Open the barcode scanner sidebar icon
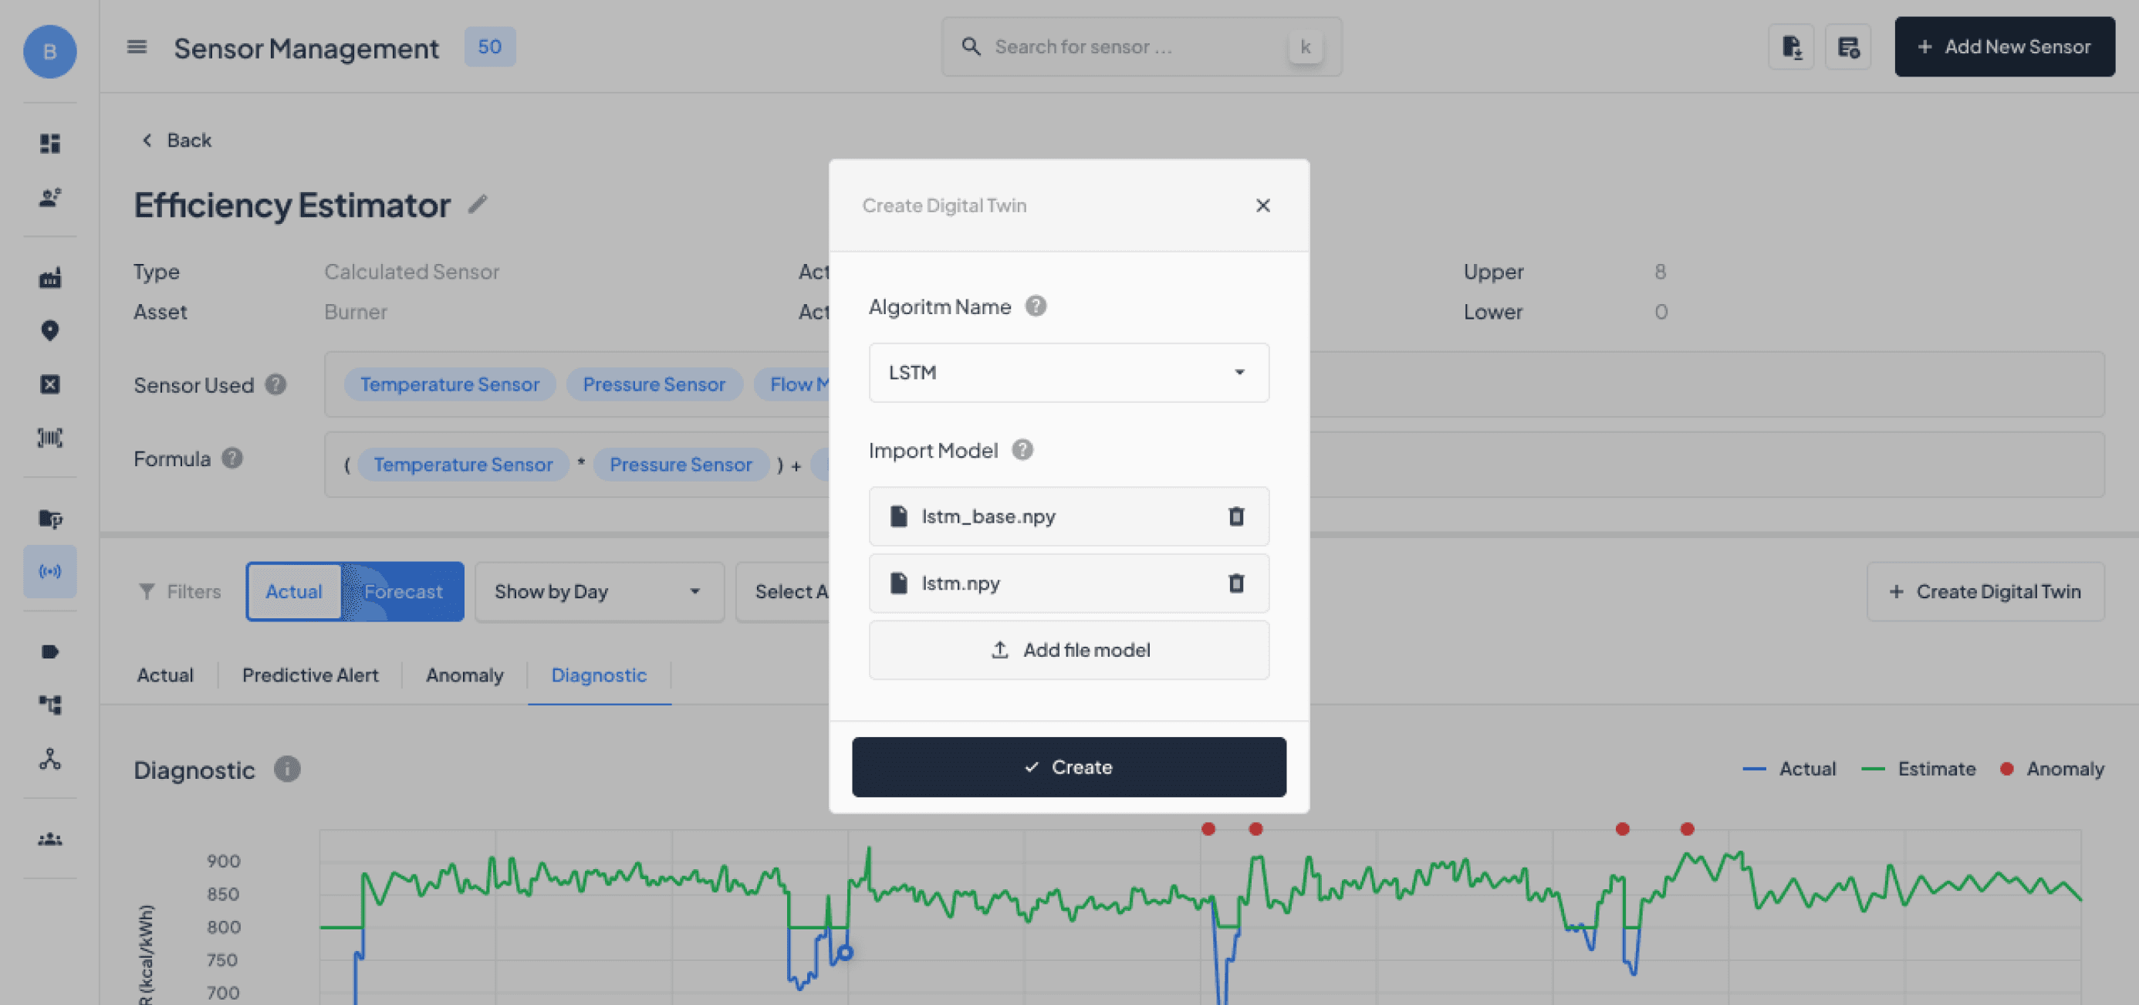This screenshot has height=1005, width=2139. click(x=50, y=438)
